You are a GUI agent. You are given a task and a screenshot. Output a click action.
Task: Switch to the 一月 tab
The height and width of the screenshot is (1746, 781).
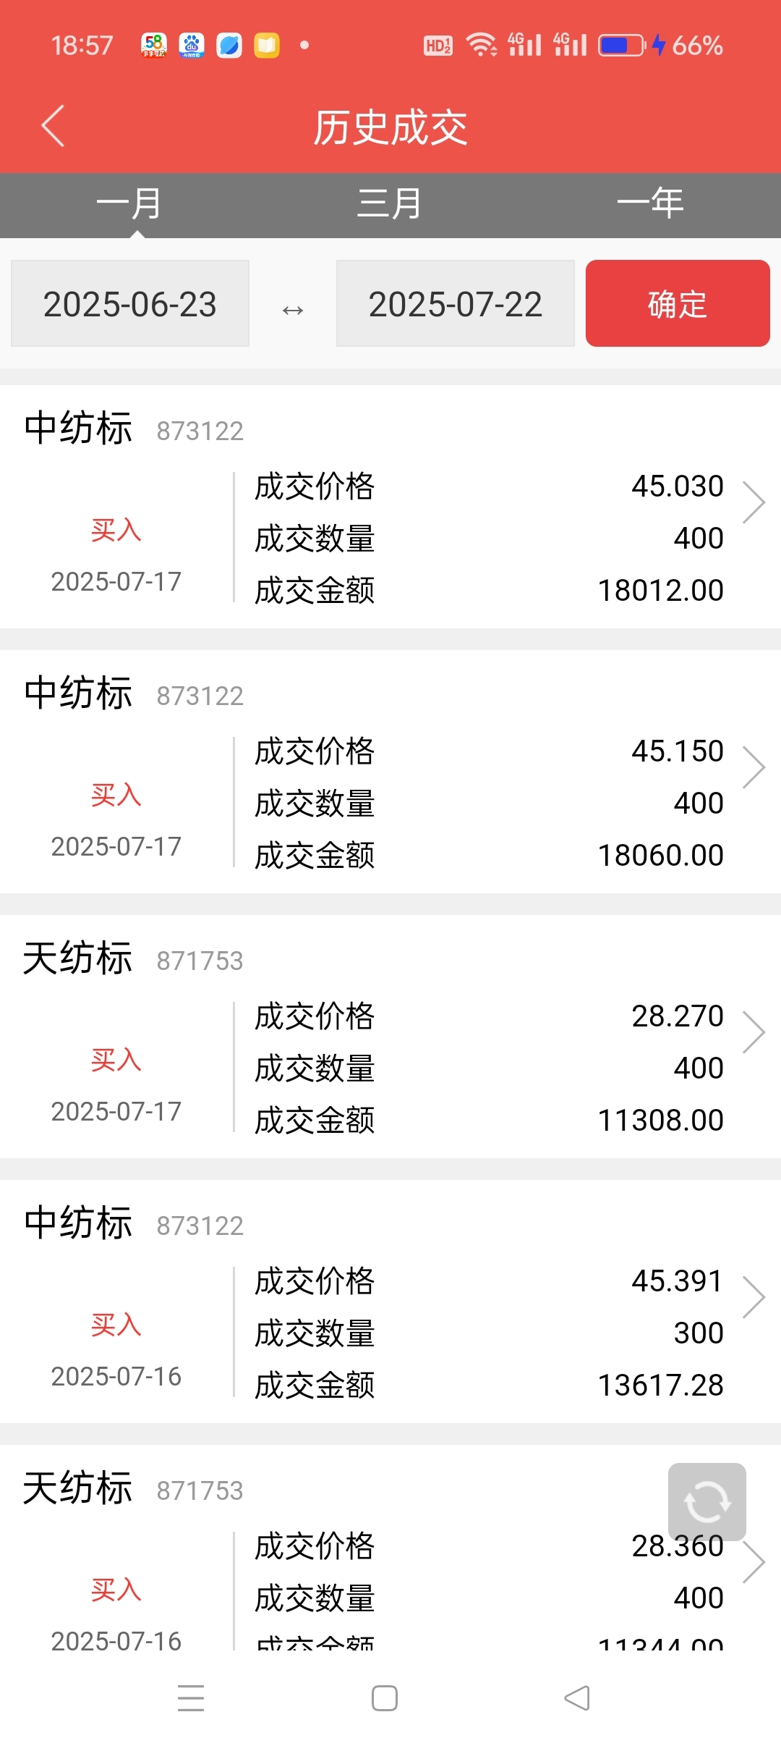(130, 204)
